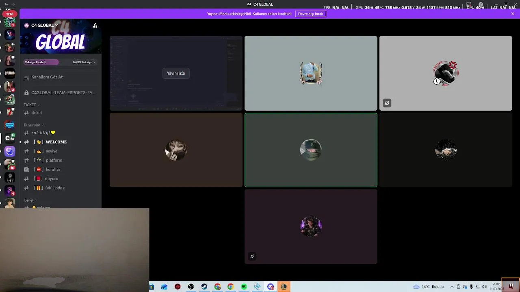Open the seviye channel
The image size is (520, 292).
pos(61,151)
